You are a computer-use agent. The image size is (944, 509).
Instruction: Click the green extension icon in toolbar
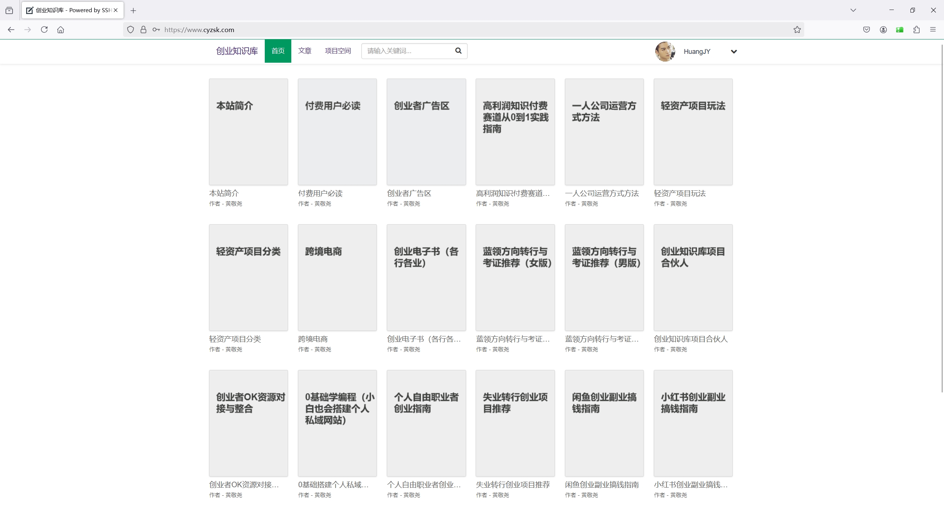point(900,30)
